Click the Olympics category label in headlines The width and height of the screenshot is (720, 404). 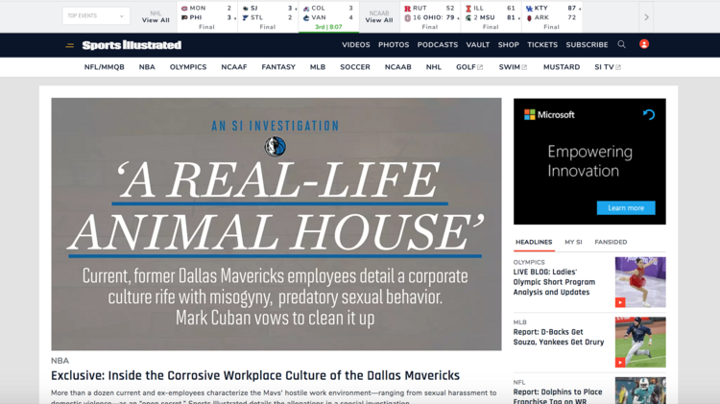(x=529, y=262)
